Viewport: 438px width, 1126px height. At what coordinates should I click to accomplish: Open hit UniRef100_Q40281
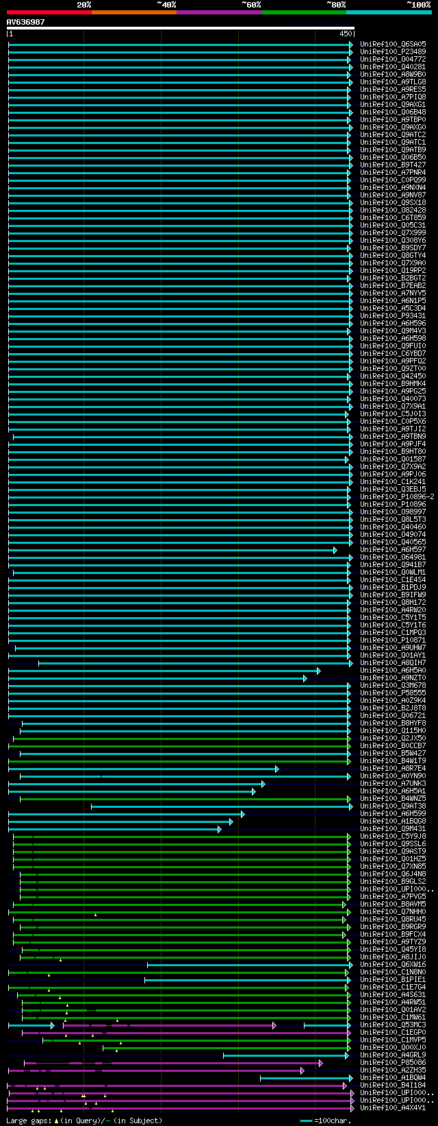393,67
